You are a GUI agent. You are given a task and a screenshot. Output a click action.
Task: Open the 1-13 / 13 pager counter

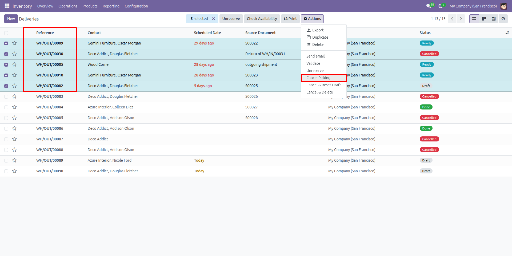coord(438,19)
